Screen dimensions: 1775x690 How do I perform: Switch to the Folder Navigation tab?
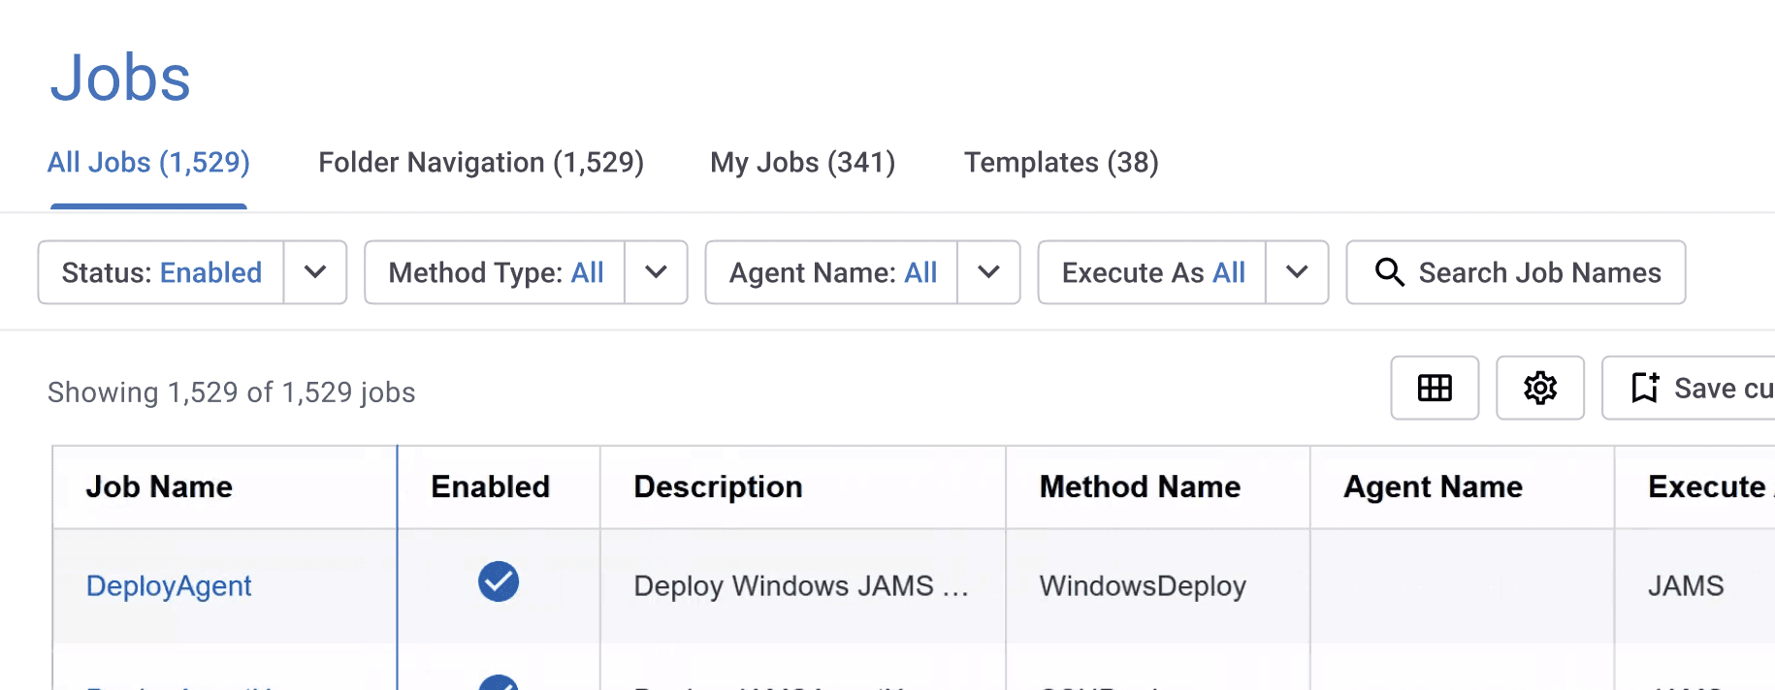[x=481, y=162]
